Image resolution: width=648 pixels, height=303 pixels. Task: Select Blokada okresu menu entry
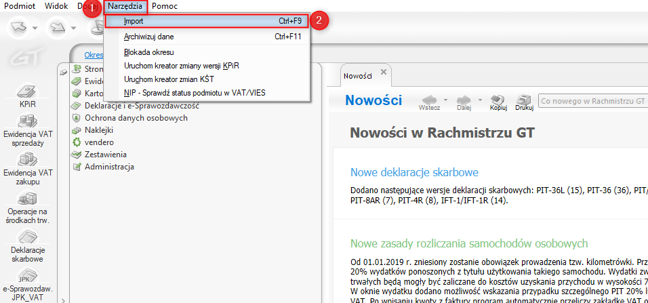[x=207, y=52]
